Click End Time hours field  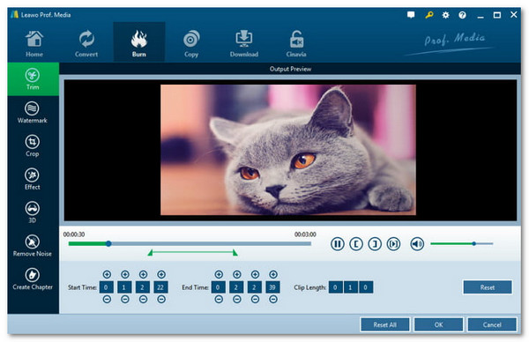tap(219, 287)
